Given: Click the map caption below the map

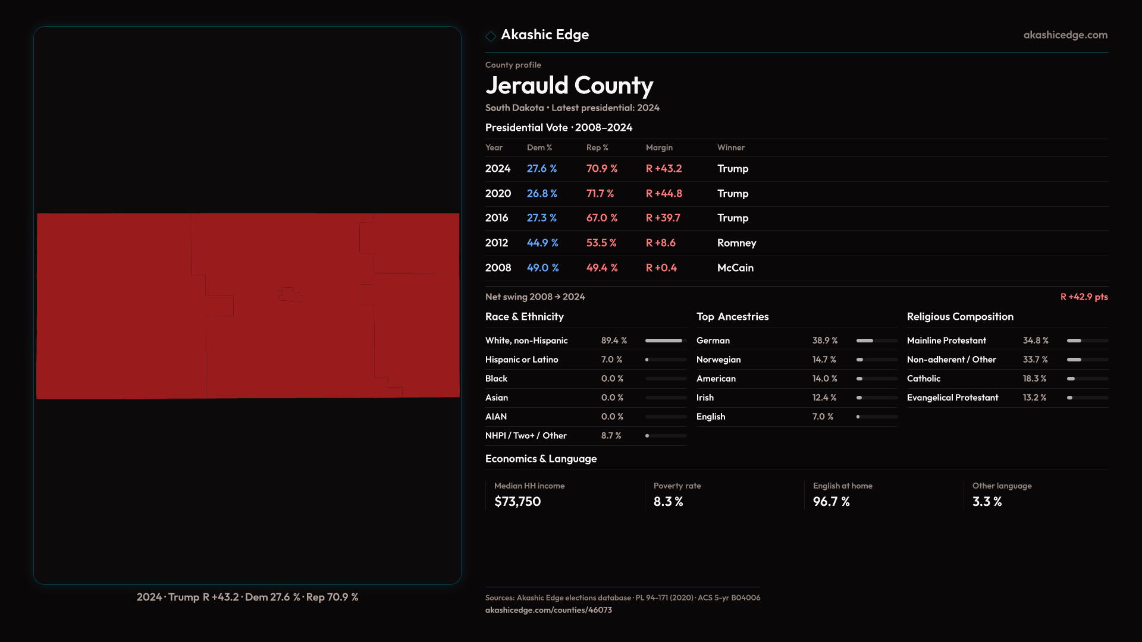Looking at the screenshot, I should pyautogui.click(x=247, y=597).
